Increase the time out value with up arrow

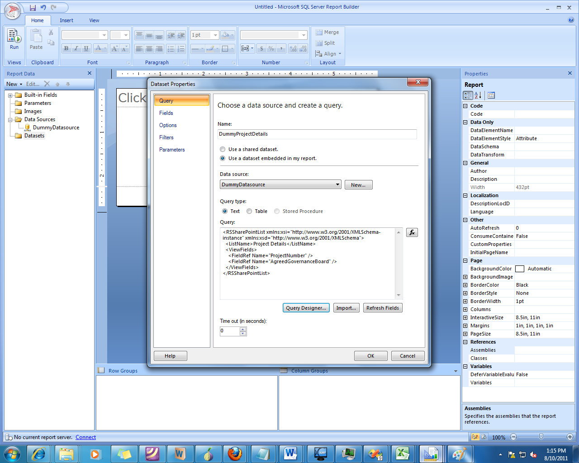point(243,329)
